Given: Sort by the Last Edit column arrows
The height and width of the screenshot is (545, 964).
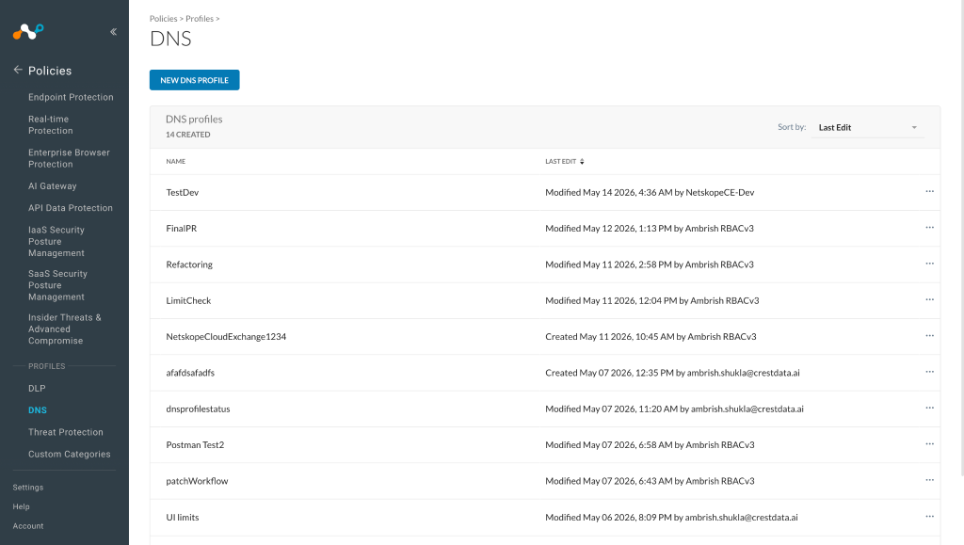Looking at the screenshot, I should pos(582,162).
